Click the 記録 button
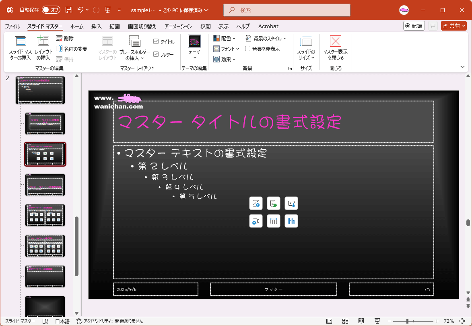Image resolution: width=472 pixels, height=326 pixels. click(414, 26)
